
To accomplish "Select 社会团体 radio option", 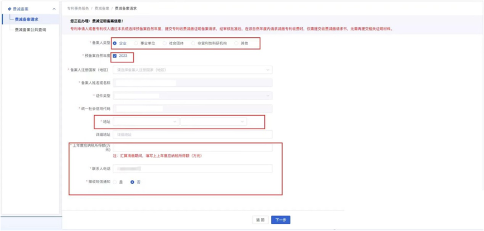I will point(164,43).
